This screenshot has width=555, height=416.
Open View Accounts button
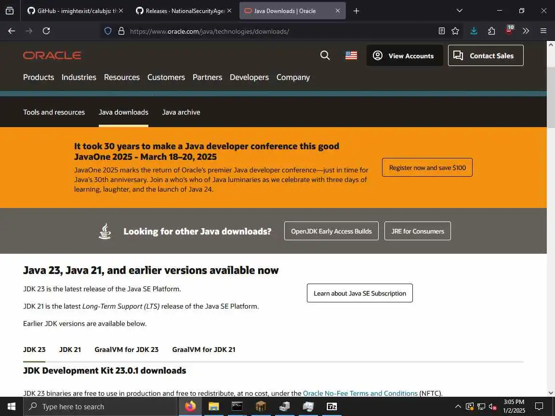(x=405, y=55)
